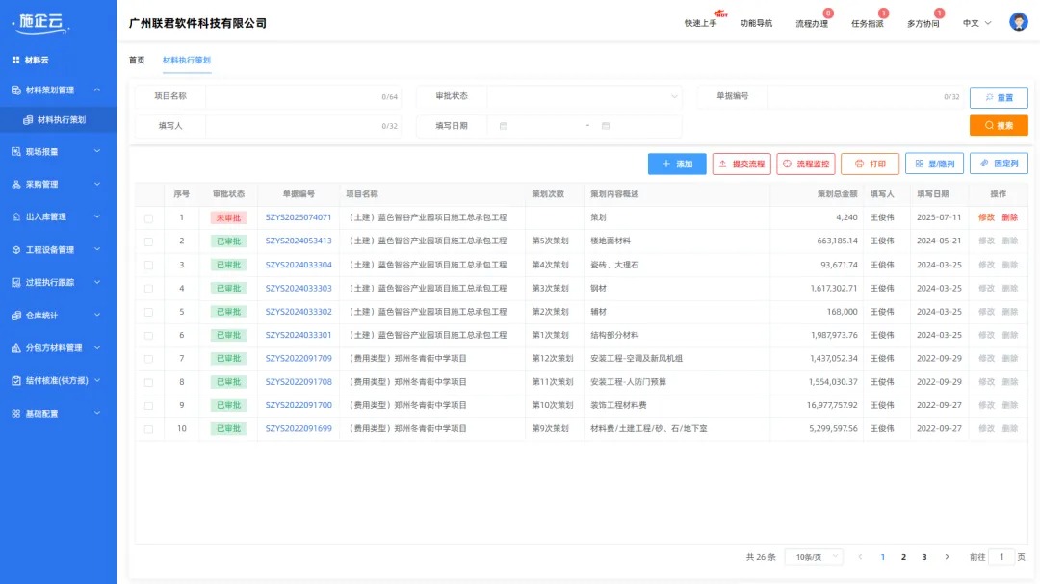Focus the 填写人 input field
This screenshot has width=1040, height=584.
(x=302, y=126)
